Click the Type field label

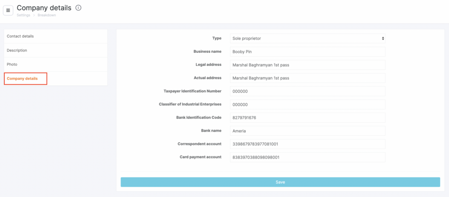tap(217, 38)
